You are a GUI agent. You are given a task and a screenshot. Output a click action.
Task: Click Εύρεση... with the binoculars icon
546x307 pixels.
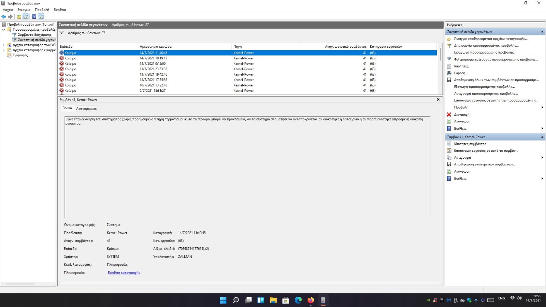(461, 73)
